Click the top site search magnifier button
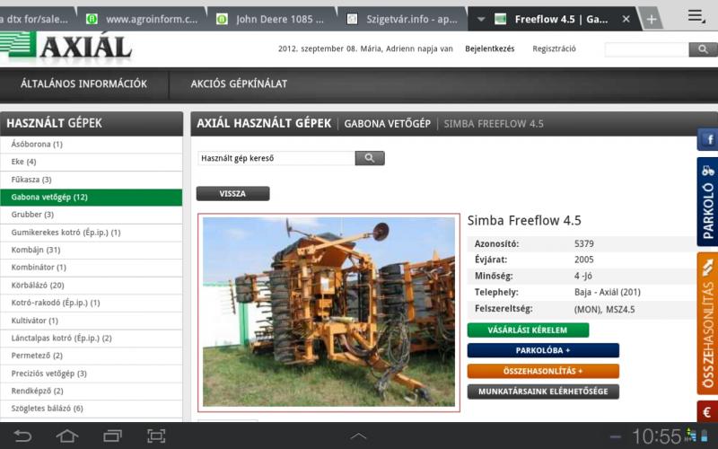 (703, 49)
